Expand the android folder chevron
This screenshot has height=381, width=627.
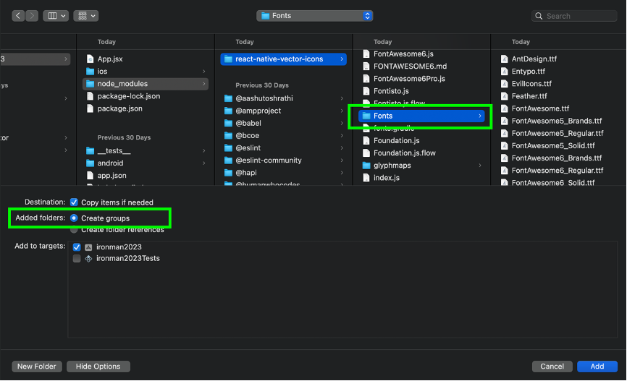tap(204, 163)
